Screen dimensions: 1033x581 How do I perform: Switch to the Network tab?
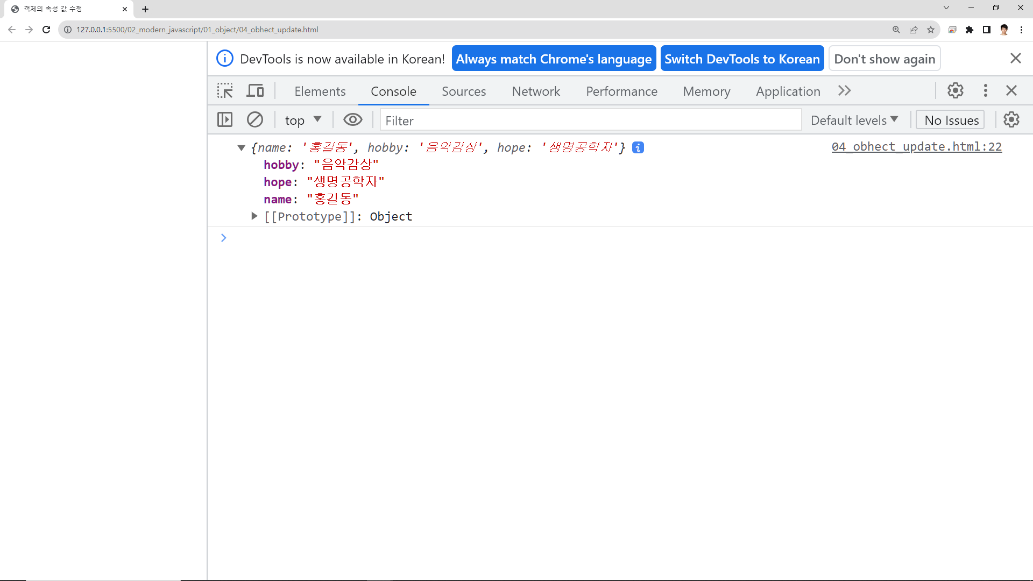click(536, 91)
